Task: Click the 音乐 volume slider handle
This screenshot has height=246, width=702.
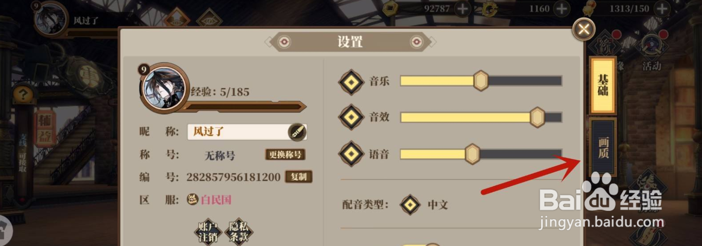Action: tap(481, 80)
